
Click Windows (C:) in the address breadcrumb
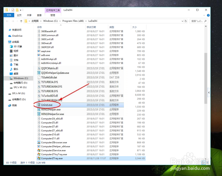tap(50, 21)
